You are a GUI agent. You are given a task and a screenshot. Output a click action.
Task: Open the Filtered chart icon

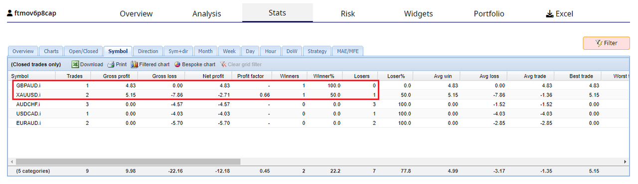(x=135, y=64)
